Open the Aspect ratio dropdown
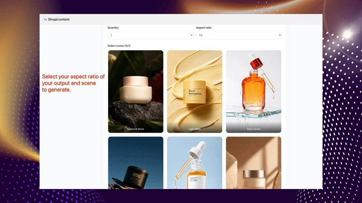Viewport: 362px width, 203px height. pos(239,35)
